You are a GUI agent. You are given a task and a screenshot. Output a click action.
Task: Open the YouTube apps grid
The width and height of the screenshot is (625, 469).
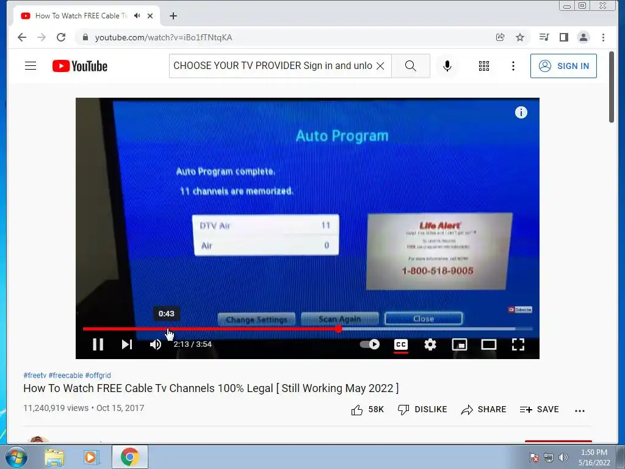tap(484, 66)
